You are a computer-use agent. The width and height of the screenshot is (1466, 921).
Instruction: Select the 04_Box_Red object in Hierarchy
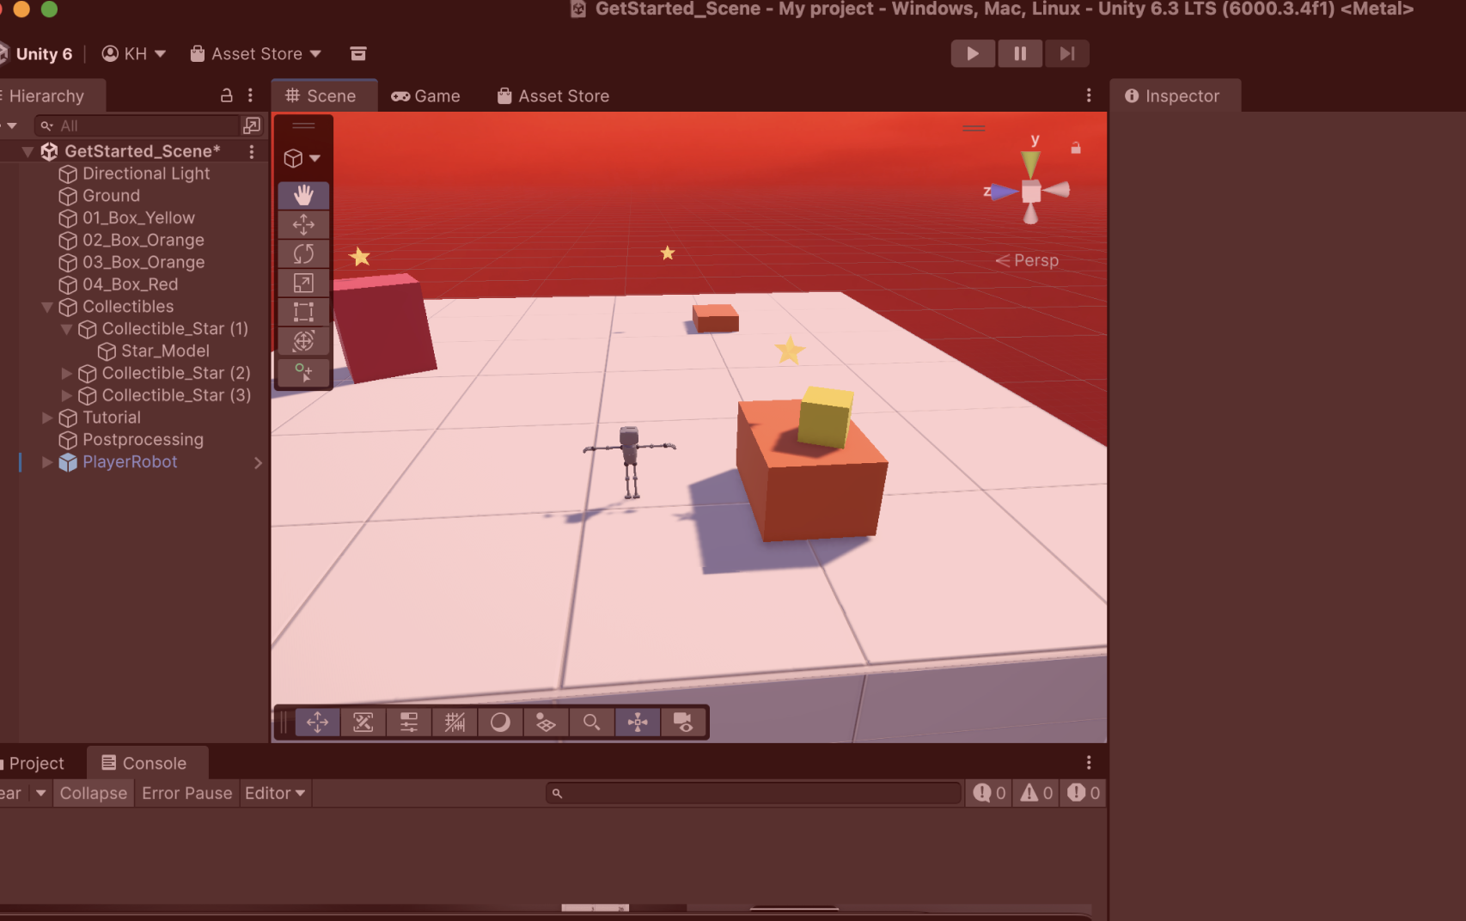(x=130, y=284)
